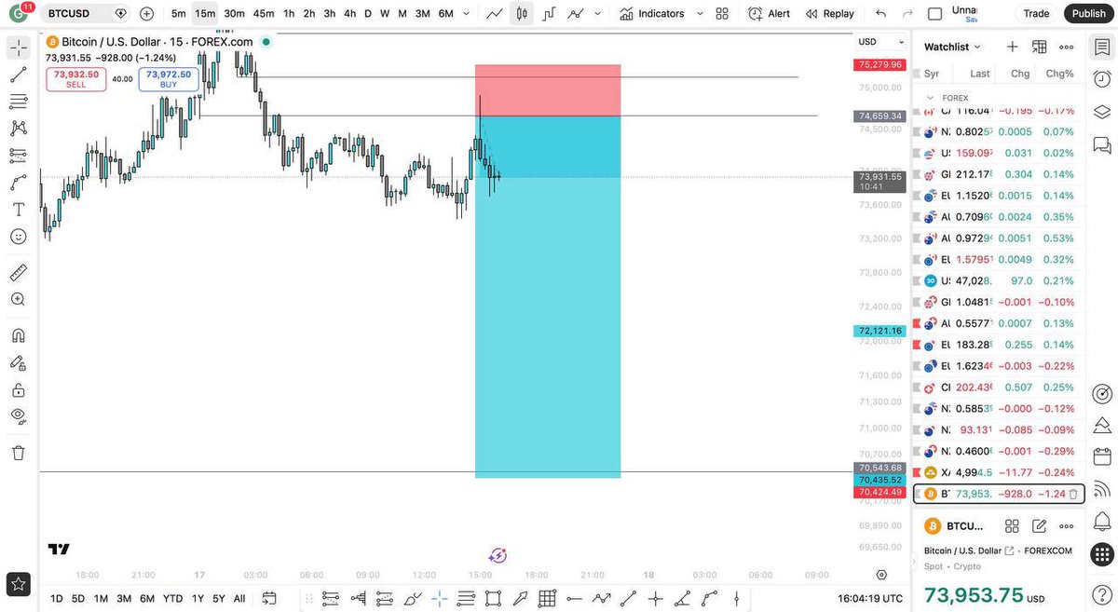This screenshot has width=1118, height=612.
Task: Click the Trade button
Action: tap(1036, 14)
